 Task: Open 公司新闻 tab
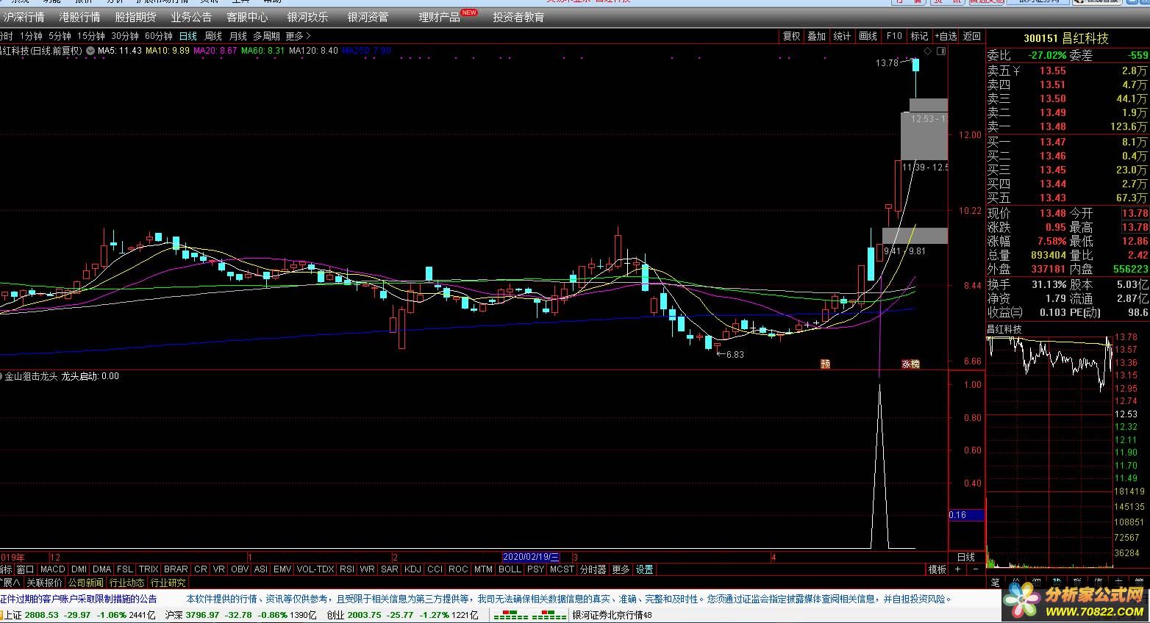pyautogui.click(x=86, y=583)
